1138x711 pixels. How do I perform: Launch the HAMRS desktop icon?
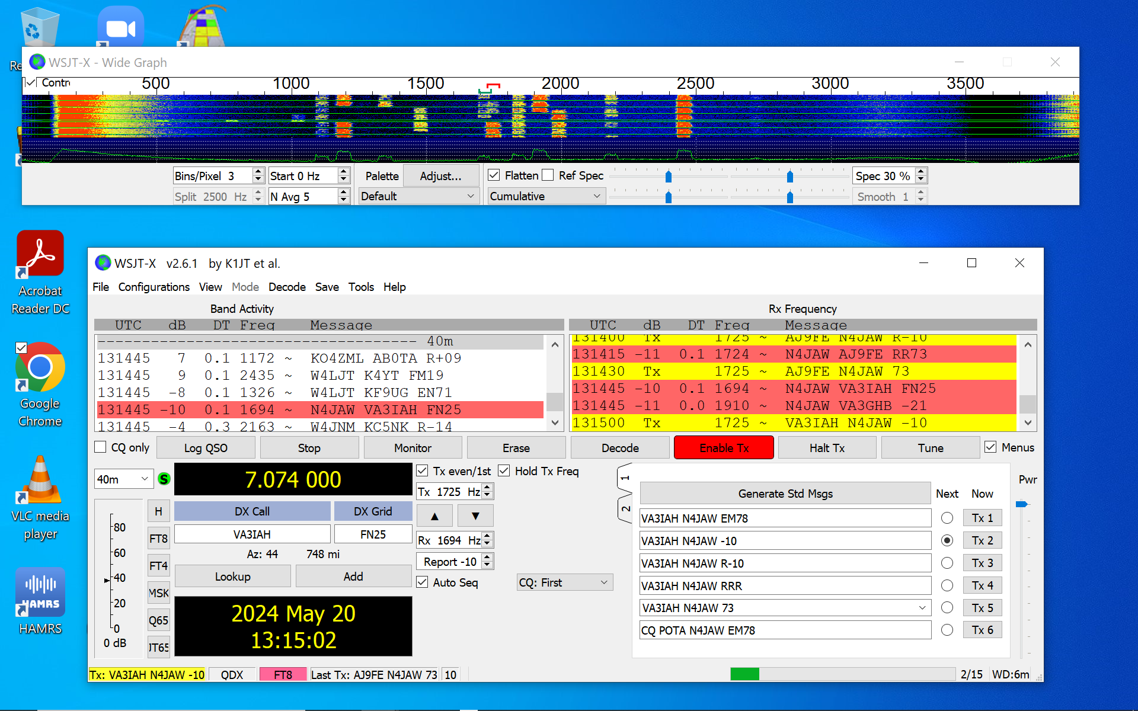click(x=40, y=601)
